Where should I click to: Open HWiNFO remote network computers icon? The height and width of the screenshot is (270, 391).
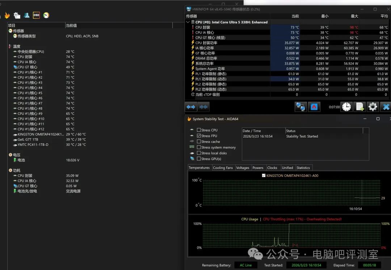pos(301,107)
